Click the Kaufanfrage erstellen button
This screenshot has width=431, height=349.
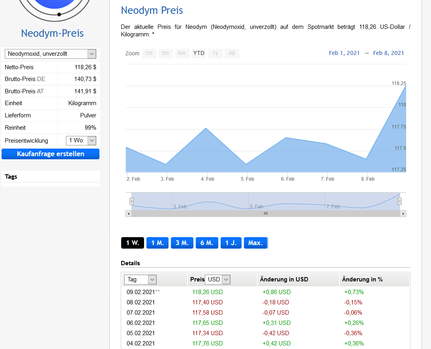(x=50, y=154)
